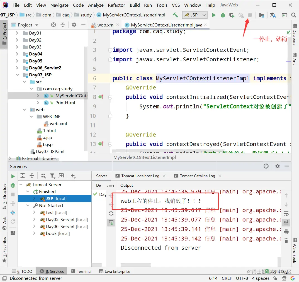Open the Refactor menu
Image resolution: width=299 pixels, height=282 pixels.
coord(116,5)
